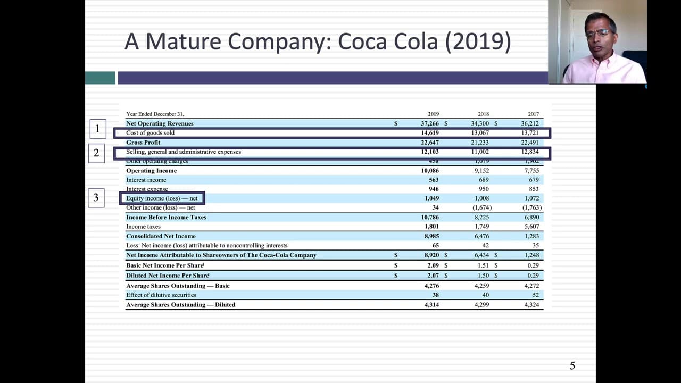Click the "Operating Income" row label
This screenshot has width=681, height=383.
(x=151, y=171)
